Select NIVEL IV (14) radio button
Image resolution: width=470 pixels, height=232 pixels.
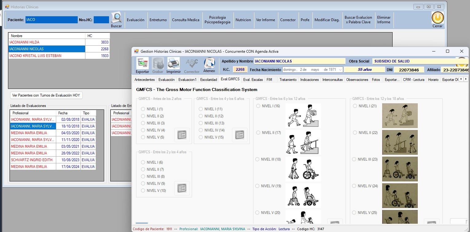pos(201,130)
